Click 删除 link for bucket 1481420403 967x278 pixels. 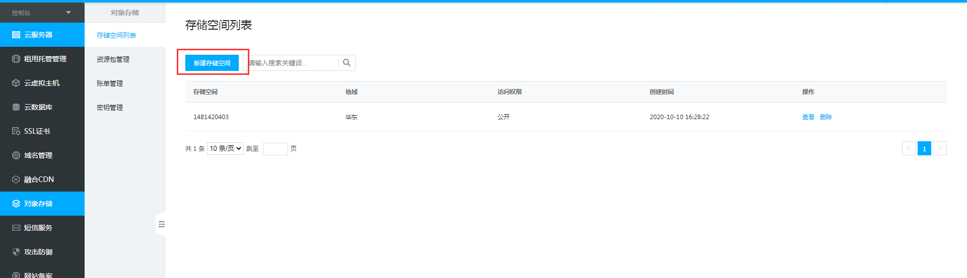pos(826,117)
